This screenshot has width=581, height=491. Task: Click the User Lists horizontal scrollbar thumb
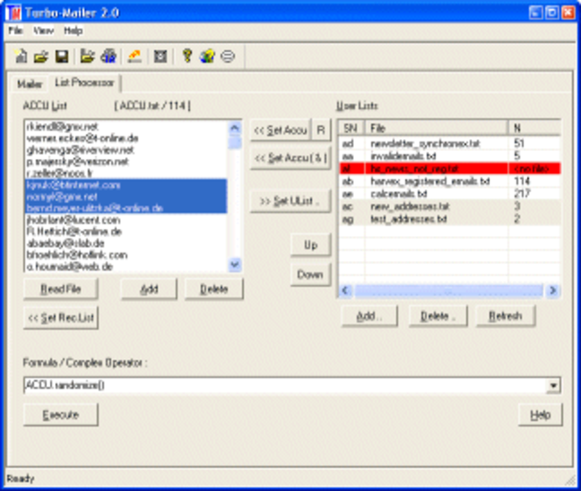click(x=448, y=290)
